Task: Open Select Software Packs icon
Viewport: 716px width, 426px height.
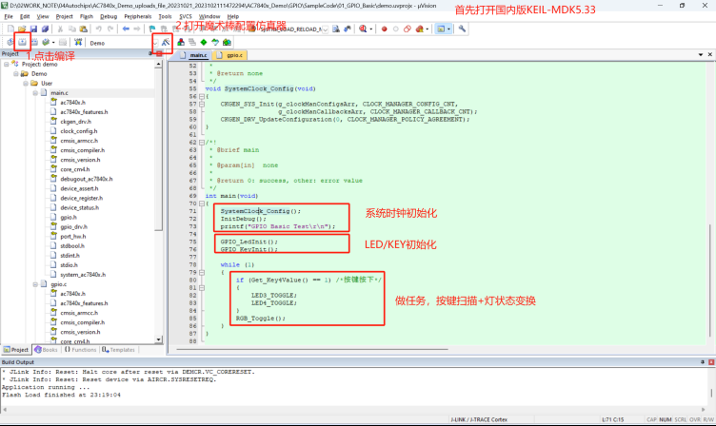Action: tap(214, 43)
